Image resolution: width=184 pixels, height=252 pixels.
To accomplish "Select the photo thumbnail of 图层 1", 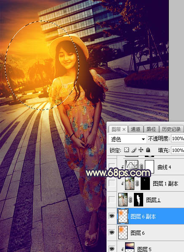I will (x=123, y=200).
